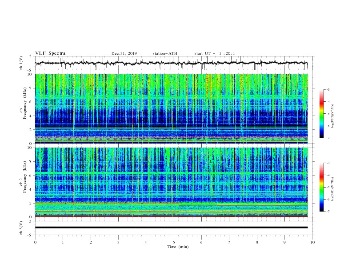352x272 pixels.
Task: Click the ch.2 PSD color bar
Action: tap(321, 187)
